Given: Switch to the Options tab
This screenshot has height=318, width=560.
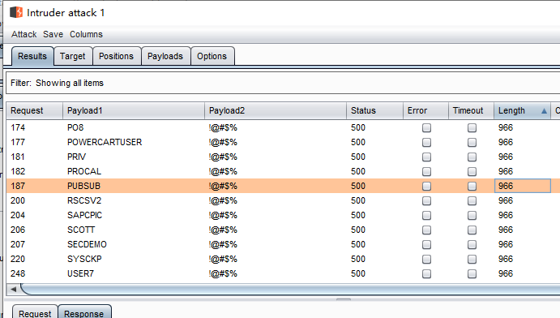Looking at the screenshot, I should click(212, 56).
